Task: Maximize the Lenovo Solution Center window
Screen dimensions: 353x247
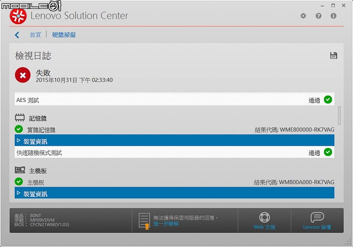Action: pos(333,5)
